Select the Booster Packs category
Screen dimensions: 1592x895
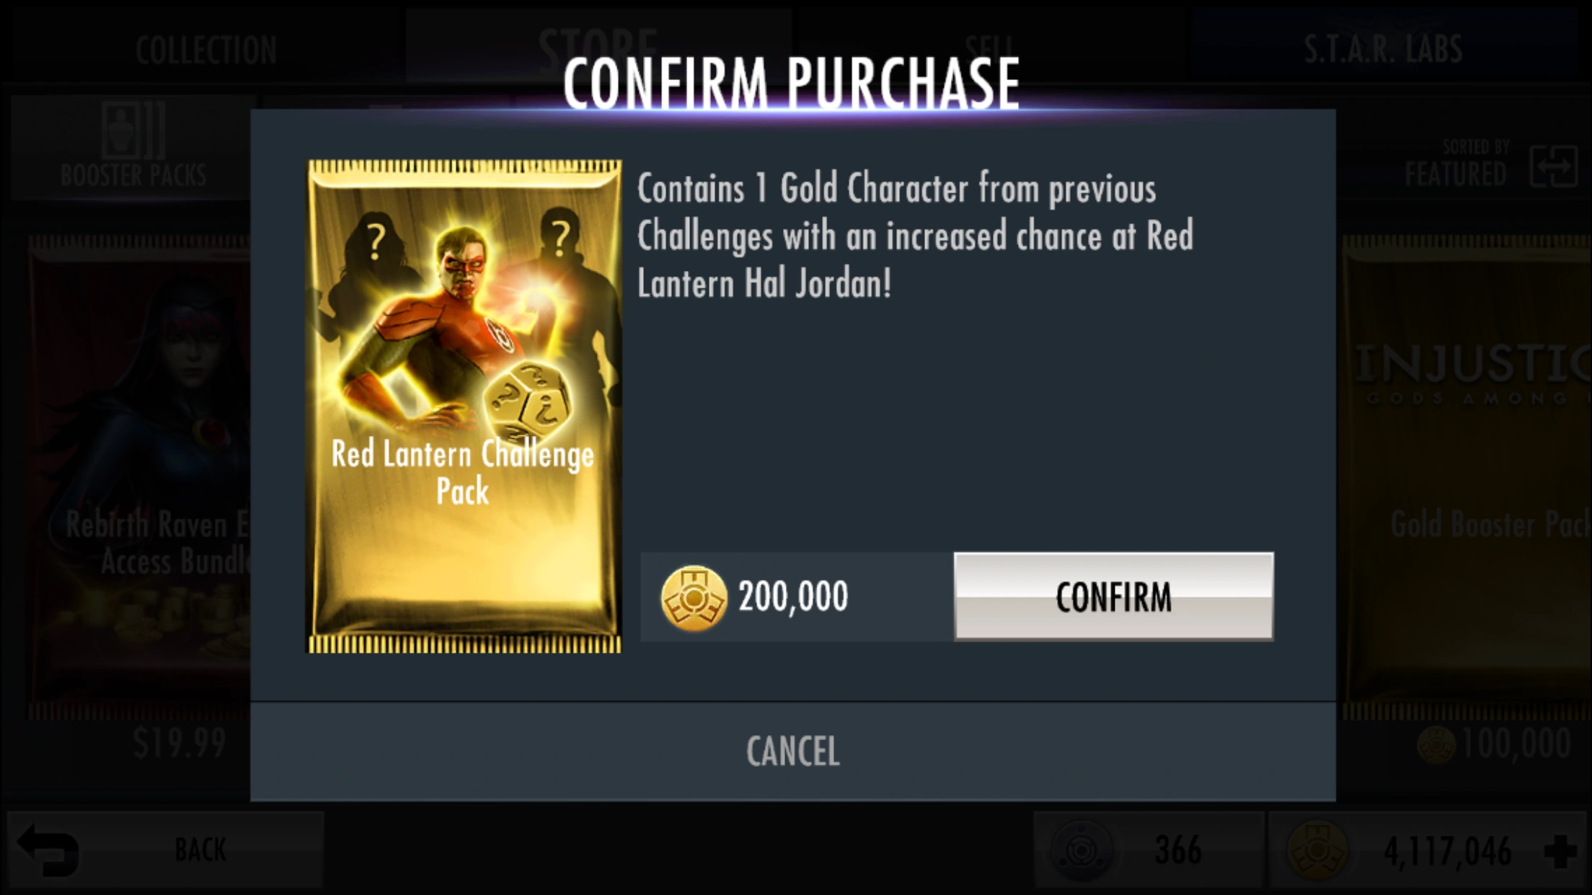coord(133,148)
